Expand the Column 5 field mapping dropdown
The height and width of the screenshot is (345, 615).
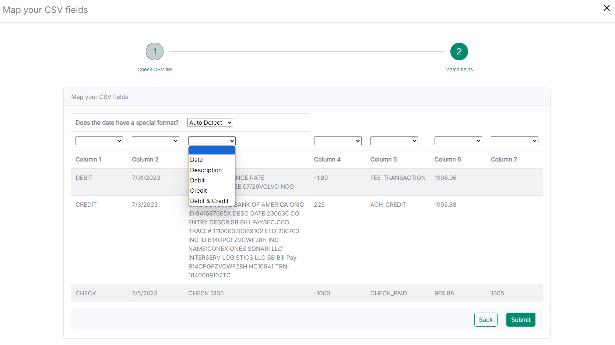(x=394, y=141)
